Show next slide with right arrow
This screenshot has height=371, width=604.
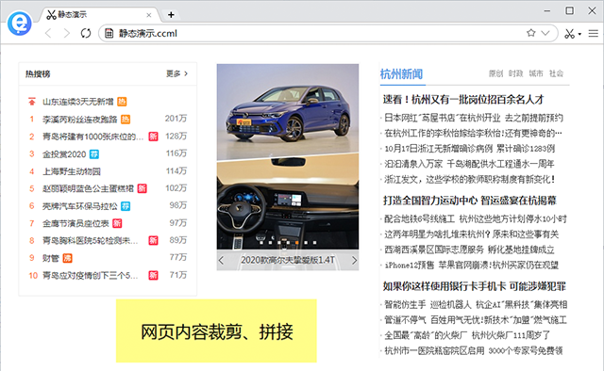pos(355,260)
